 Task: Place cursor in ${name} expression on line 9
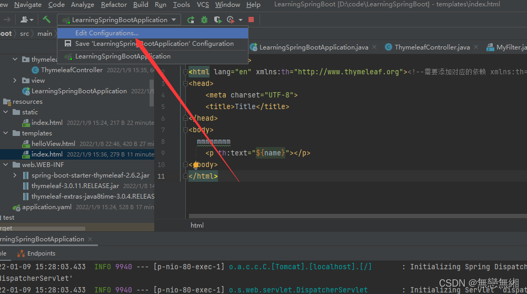[x=271, y=153]
